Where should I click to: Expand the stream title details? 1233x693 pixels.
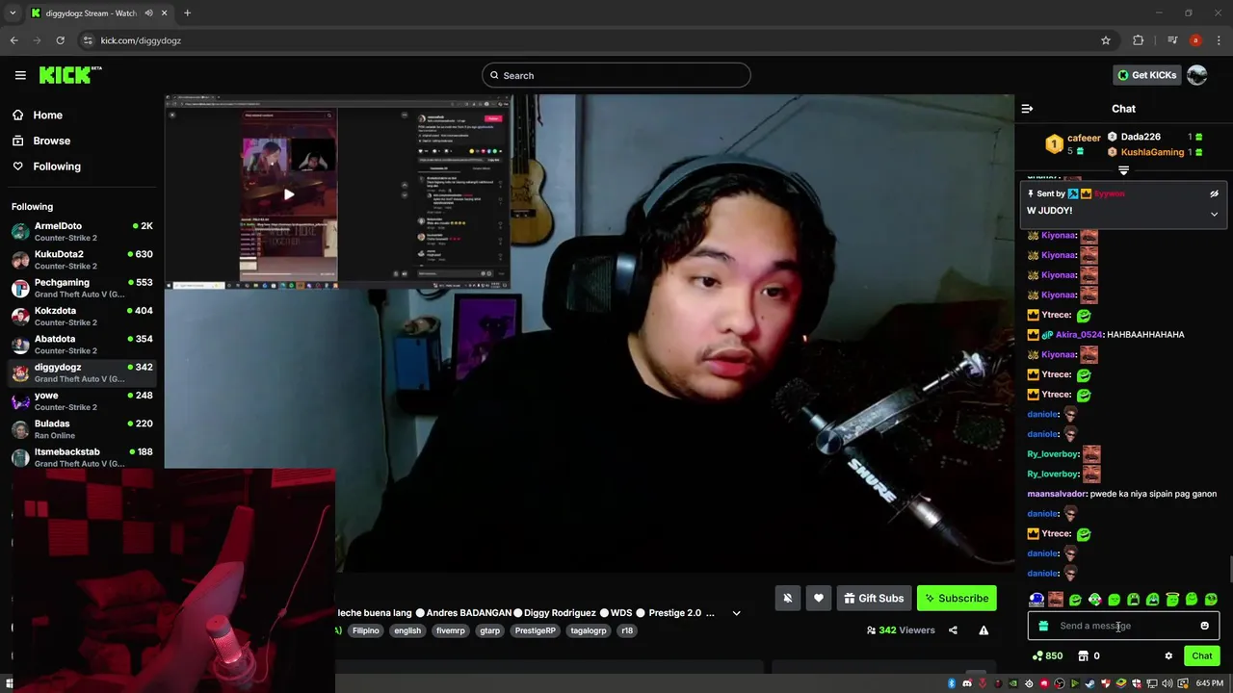736,613
